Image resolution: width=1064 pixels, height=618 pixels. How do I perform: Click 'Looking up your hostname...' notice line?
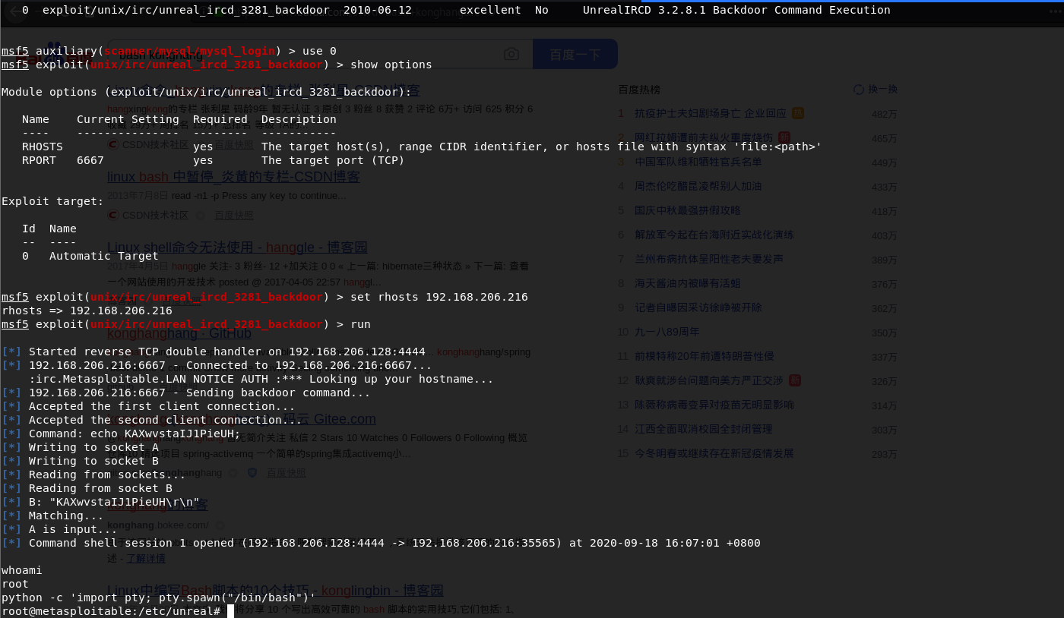[261, 379]
